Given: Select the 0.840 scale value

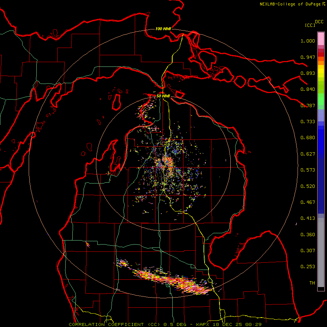Looking at the screenshot, I should coord(308,89).
